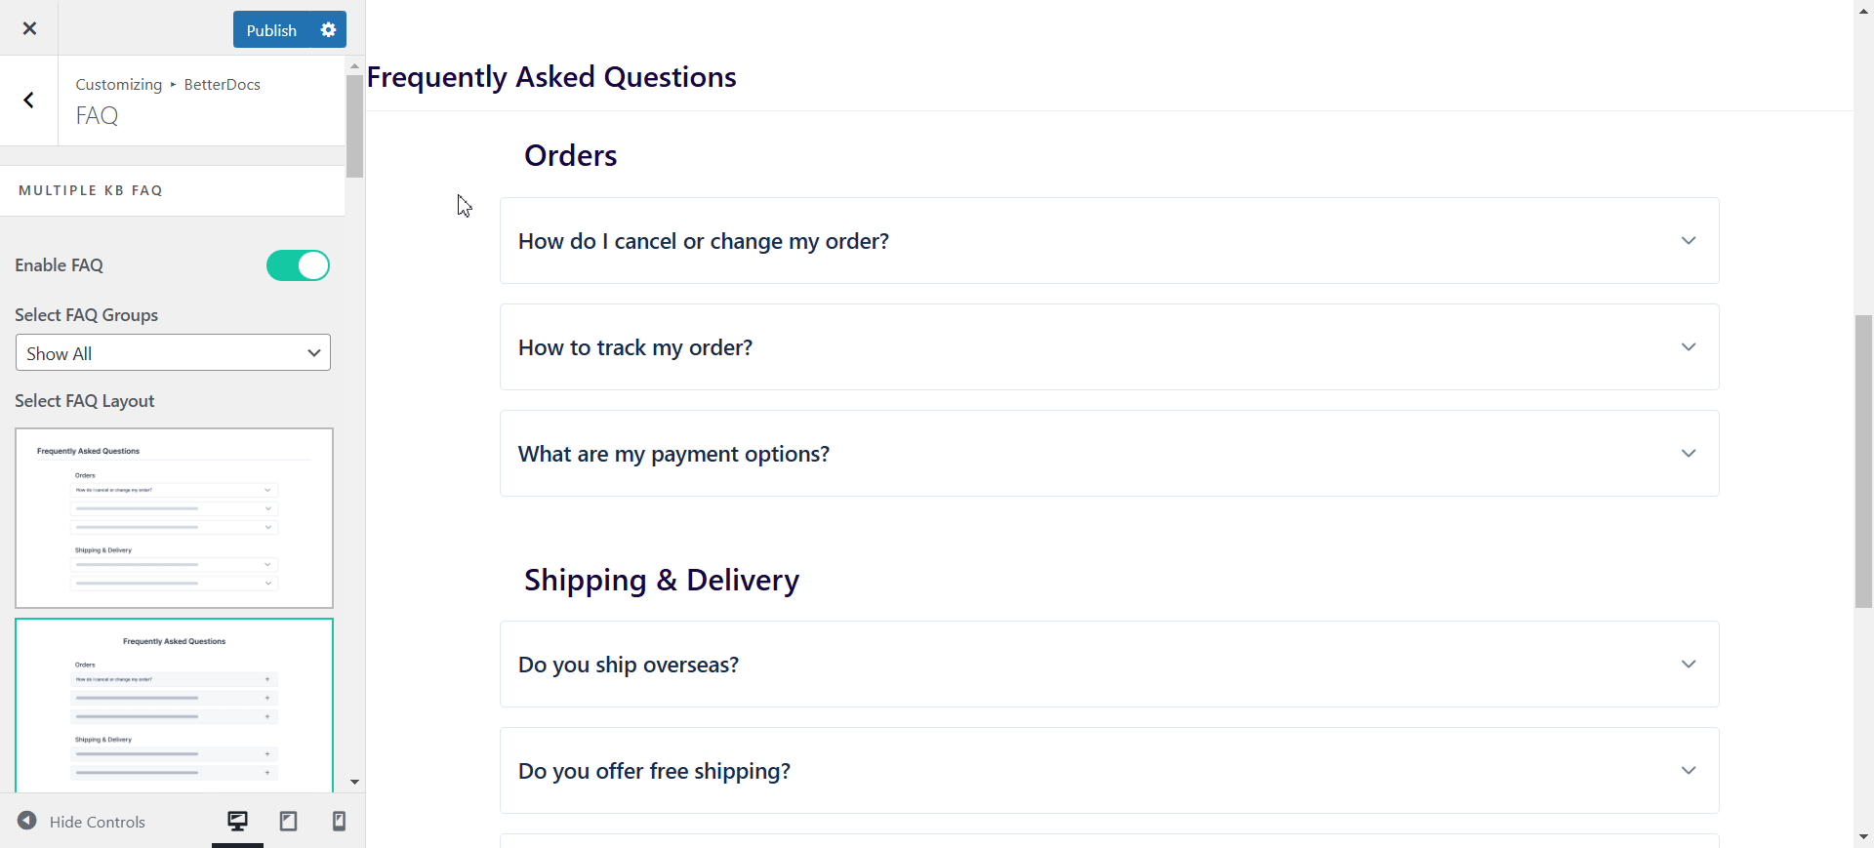Switch preview to tablet view

288,821
